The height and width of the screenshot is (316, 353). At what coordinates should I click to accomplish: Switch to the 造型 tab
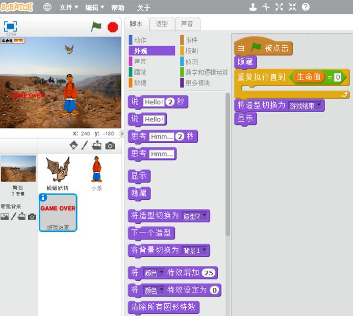coord(161,24)
